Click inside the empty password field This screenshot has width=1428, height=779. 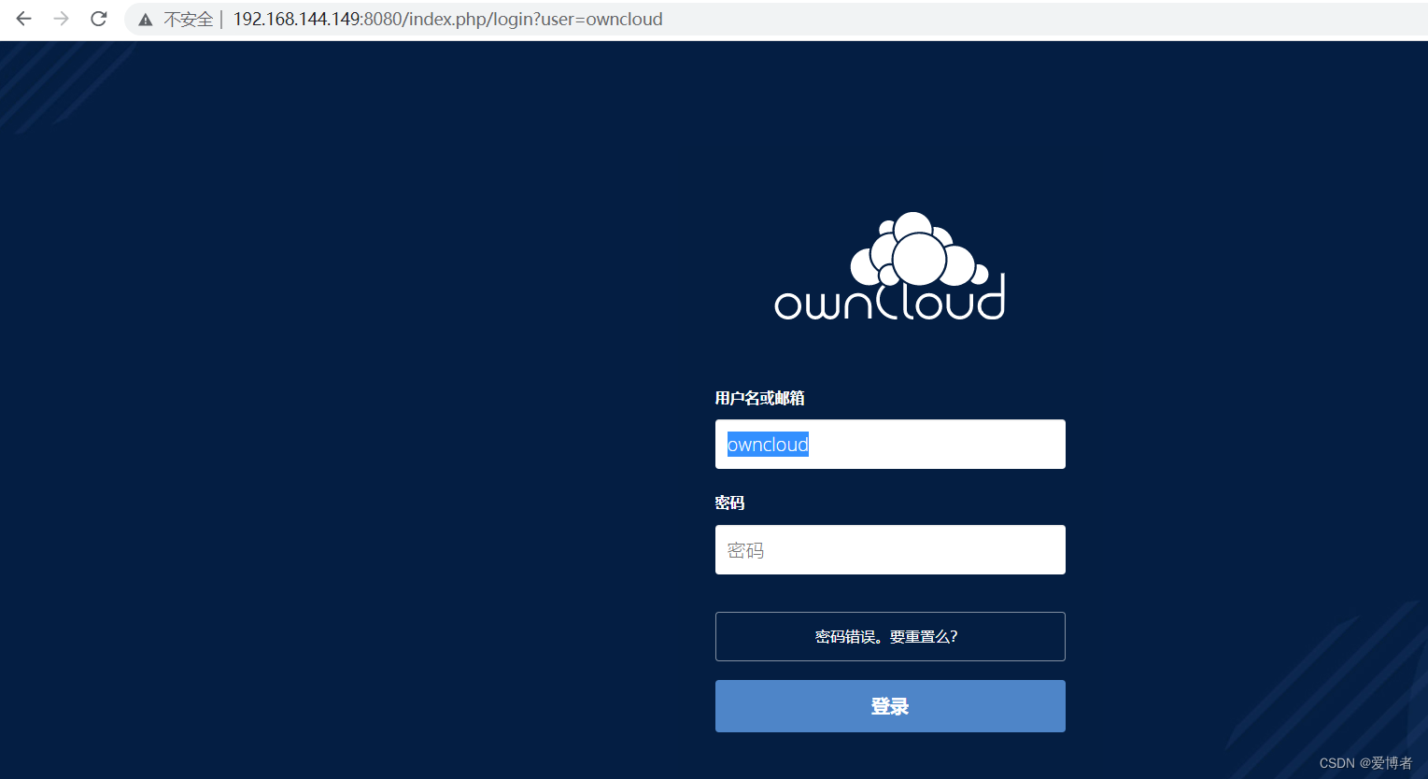[889, 549]
